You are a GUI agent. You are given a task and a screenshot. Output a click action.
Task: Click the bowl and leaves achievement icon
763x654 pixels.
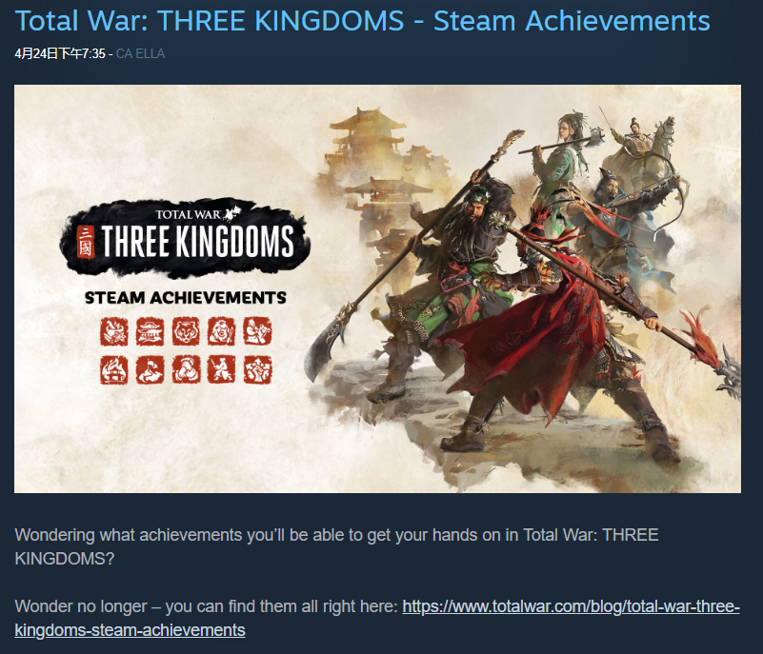[x=114, y=331]
